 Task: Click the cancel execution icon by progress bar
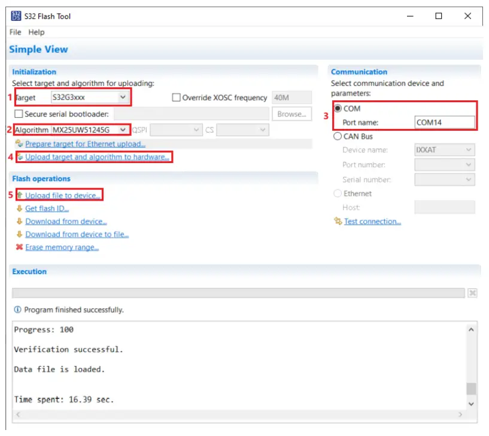point(472,293)
